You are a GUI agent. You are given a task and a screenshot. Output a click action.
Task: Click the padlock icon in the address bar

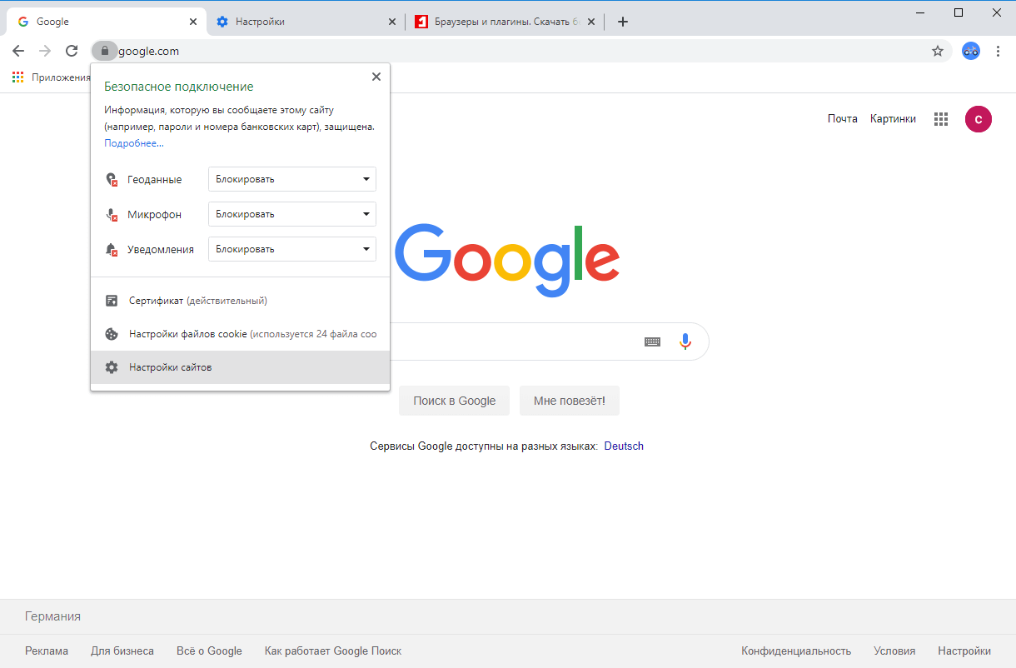pyautogui.click(x=105, y=51)
